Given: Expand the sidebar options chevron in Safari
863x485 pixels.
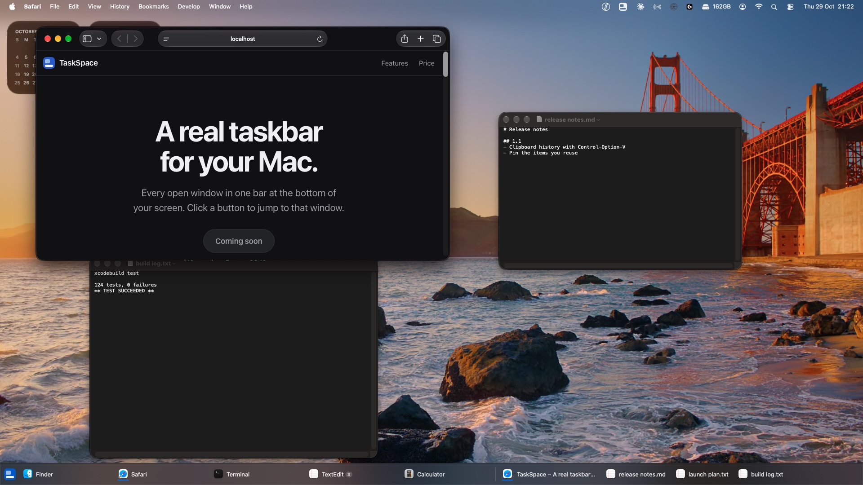Looking at the screenshot, I should (99, 39).
